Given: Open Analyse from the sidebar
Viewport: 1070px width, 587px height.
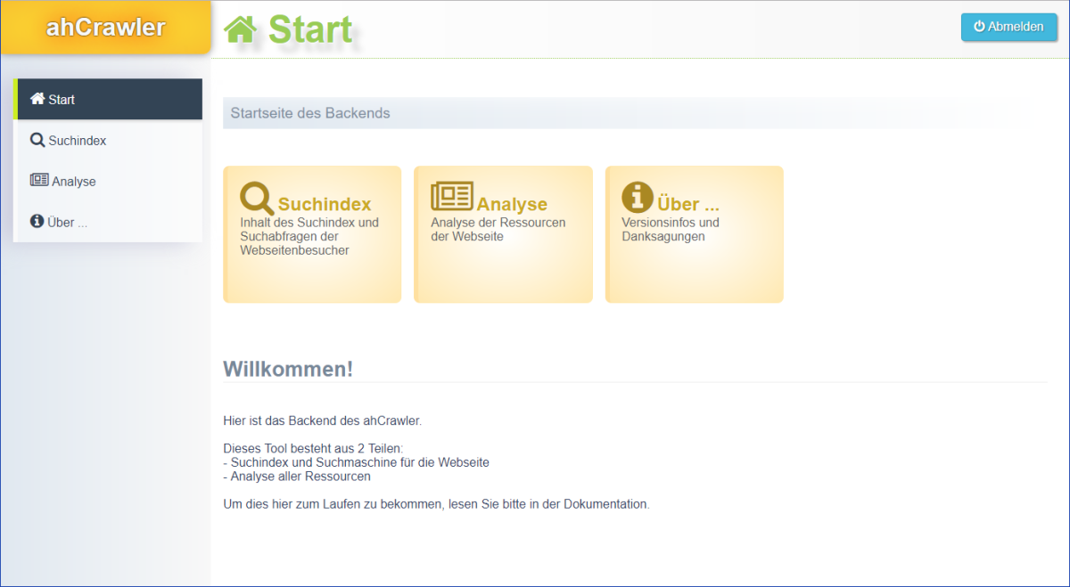Looking at the screenshot, I should tap(108, 181).
